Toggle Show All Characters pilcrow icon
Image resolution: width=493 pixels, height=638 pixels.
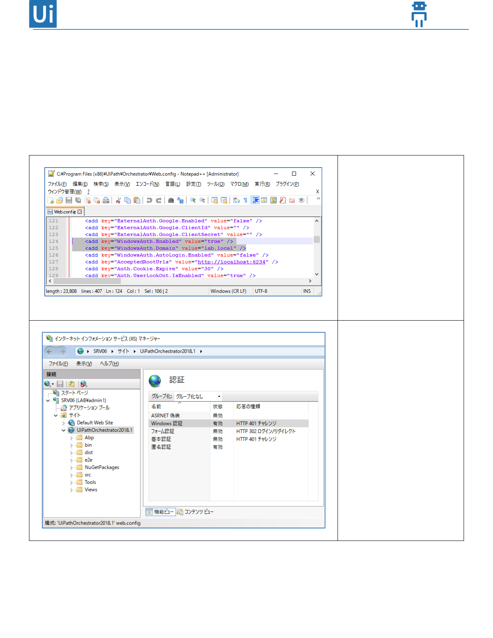(x=245, y=200)
